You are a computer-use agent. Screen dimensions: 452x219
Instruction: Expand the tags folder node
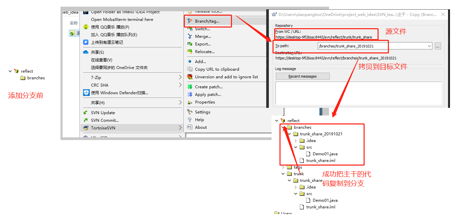[283, 167]
